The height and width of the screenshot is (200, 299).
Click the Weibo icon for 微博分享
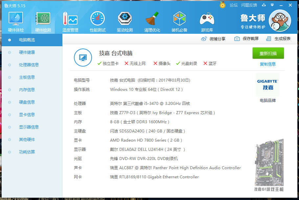pos(204,39)
